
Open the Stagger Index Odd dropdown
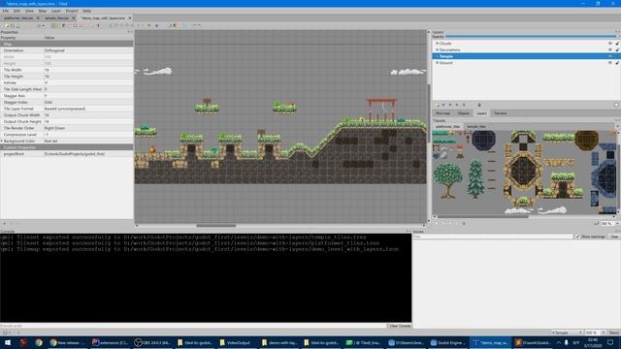click(x=88, y=102)
